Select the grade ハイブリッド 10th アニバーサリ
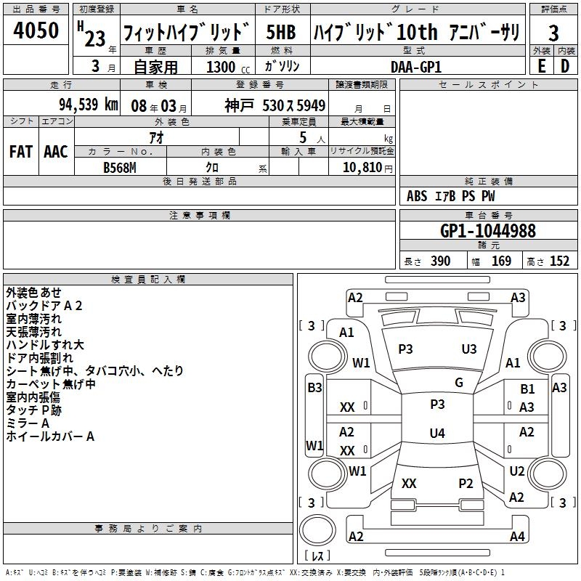 tap(416, 32)
